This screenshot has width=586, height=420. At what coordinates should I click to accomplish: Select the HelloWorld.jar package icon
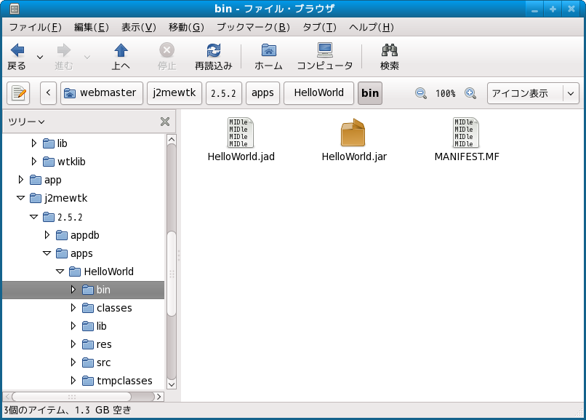[353, 132]
